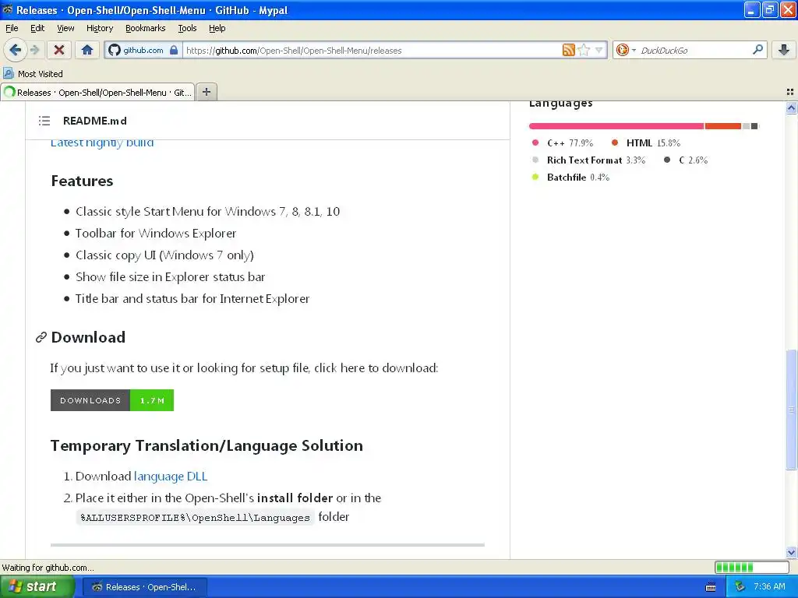The width and height of the screenshot is (798, 598).
Task: Click the C 2.6% language entry
Action: pyautogui.click(x=686, y=160)
